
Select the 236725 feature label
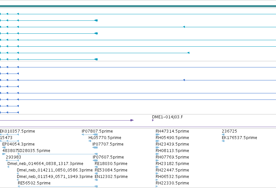point(230,131)
